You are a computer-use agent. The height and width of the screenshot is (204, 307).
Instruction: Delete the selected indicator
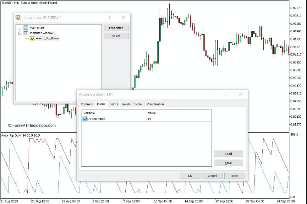tap(116, 36)
